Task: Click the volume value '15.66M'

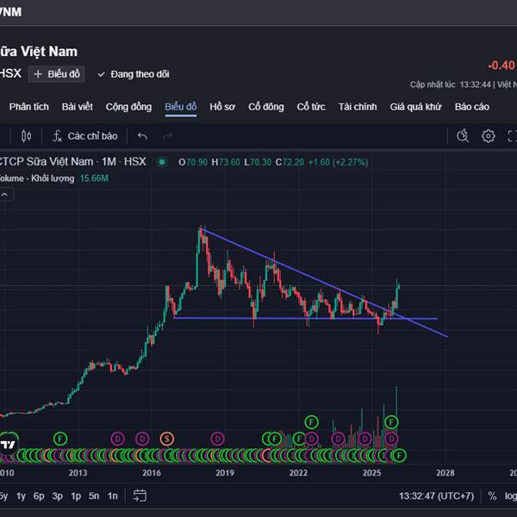Action: pos(94,178)
